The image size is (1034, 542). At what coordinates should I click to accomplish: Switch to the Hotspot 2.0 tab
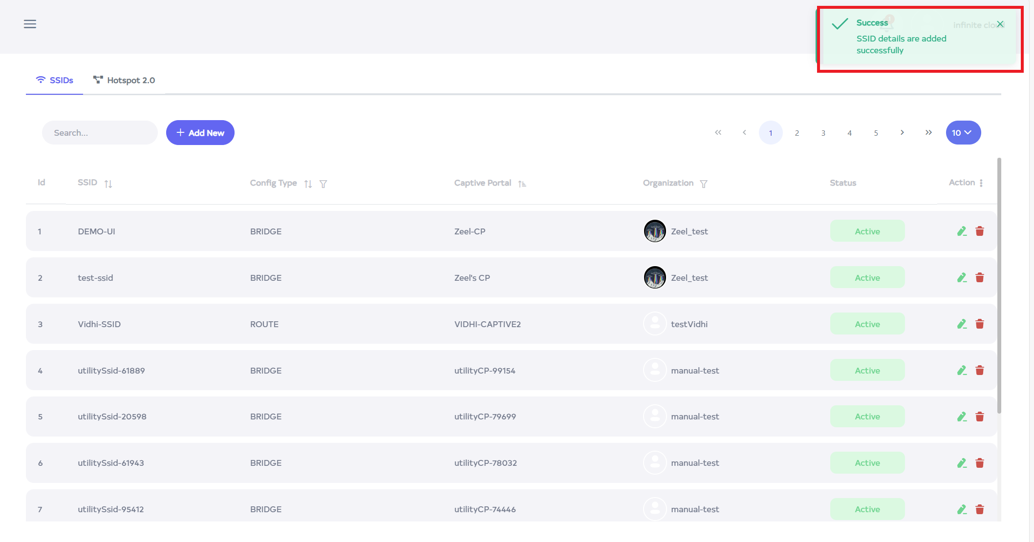pyautogui.click(x=124, y=80)
